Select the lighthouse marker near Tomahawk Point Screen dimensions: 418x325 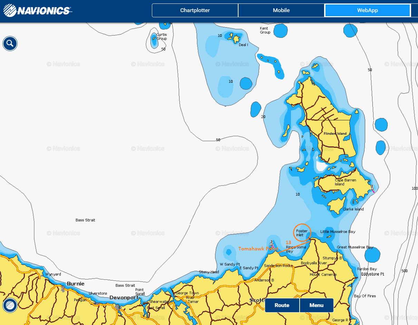[272, 243]
